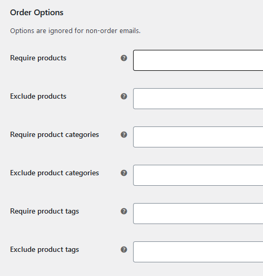Open the Require product categories selector box
This screenshot has height=276, width=263.
point(198,137)
